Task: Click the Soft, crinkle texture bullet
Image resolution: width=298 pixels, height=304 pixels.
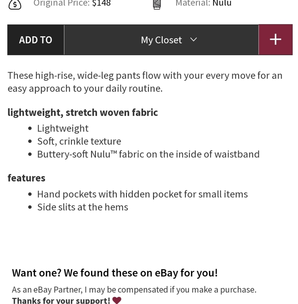Action: coord(79,141)
